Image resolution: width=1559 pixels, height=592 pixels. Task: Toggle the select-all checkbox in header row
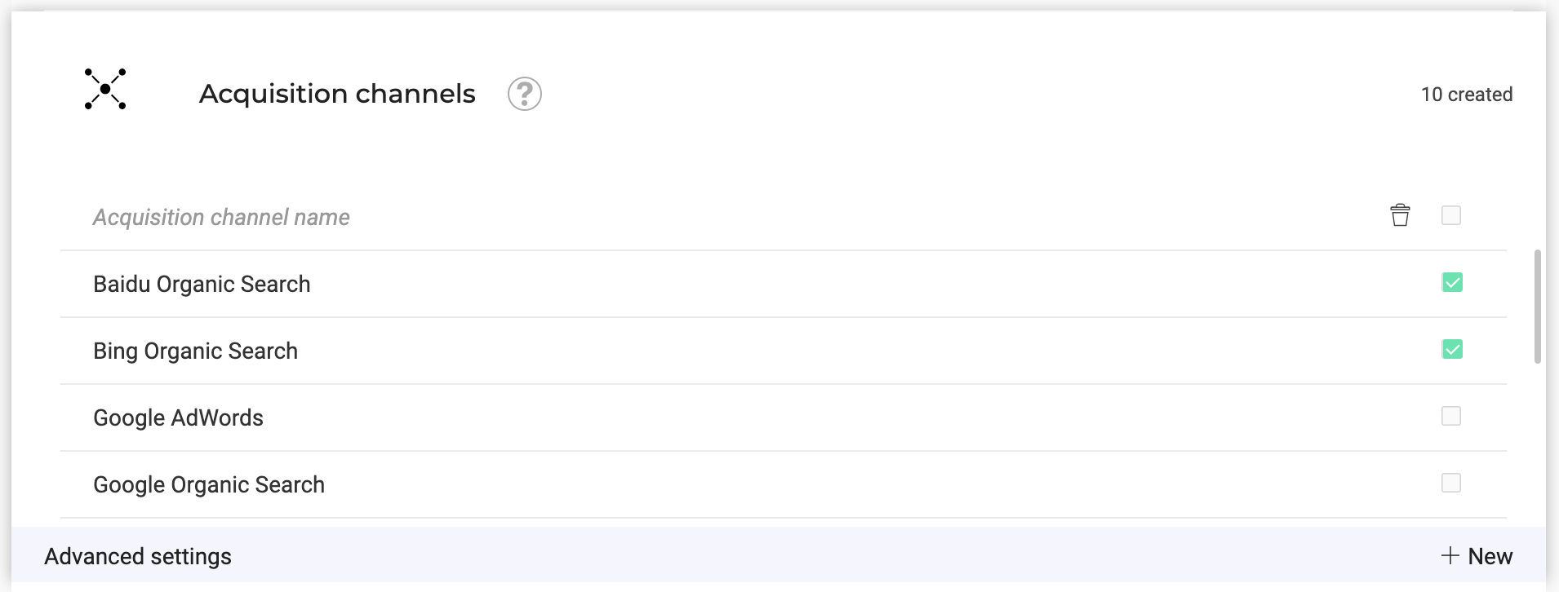pos(1451,215)
